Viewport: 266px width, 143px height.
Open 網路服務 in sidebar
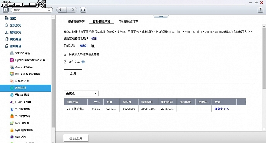(13, 39)
